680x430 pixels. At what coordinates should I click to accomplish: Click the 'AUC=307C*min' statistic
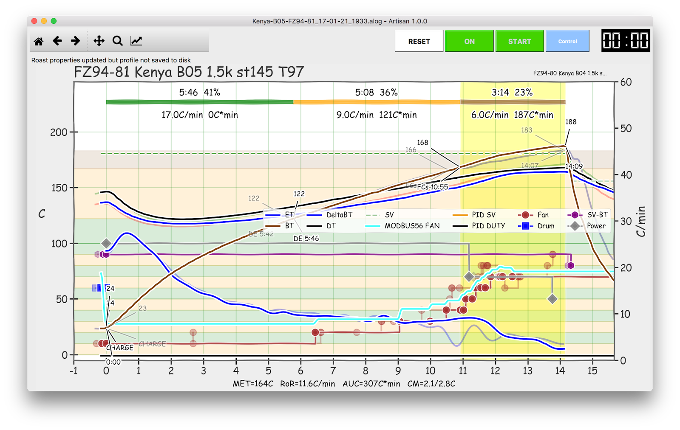371,384
